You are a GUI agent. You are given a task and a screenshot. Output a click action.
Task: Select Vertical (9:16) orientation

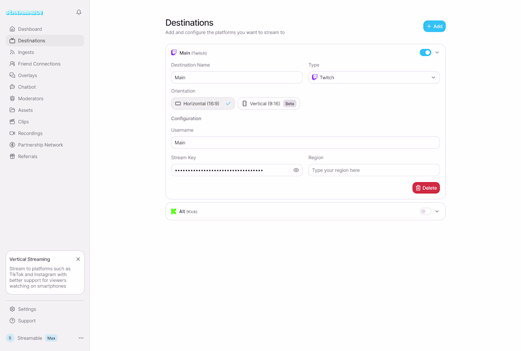point(269,104)
